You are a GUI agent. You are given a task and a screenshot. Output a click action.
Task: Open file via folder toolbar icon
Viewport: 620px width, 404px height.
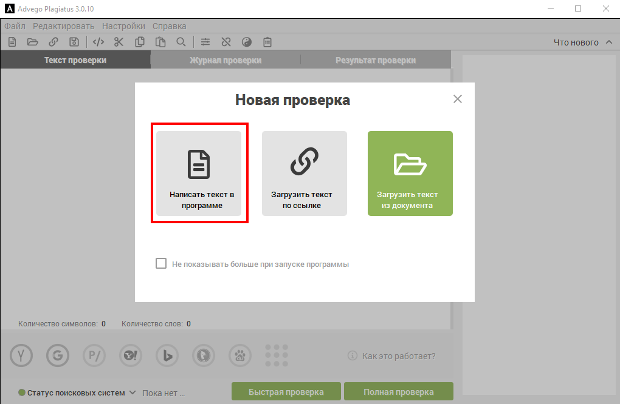(32, 42)
